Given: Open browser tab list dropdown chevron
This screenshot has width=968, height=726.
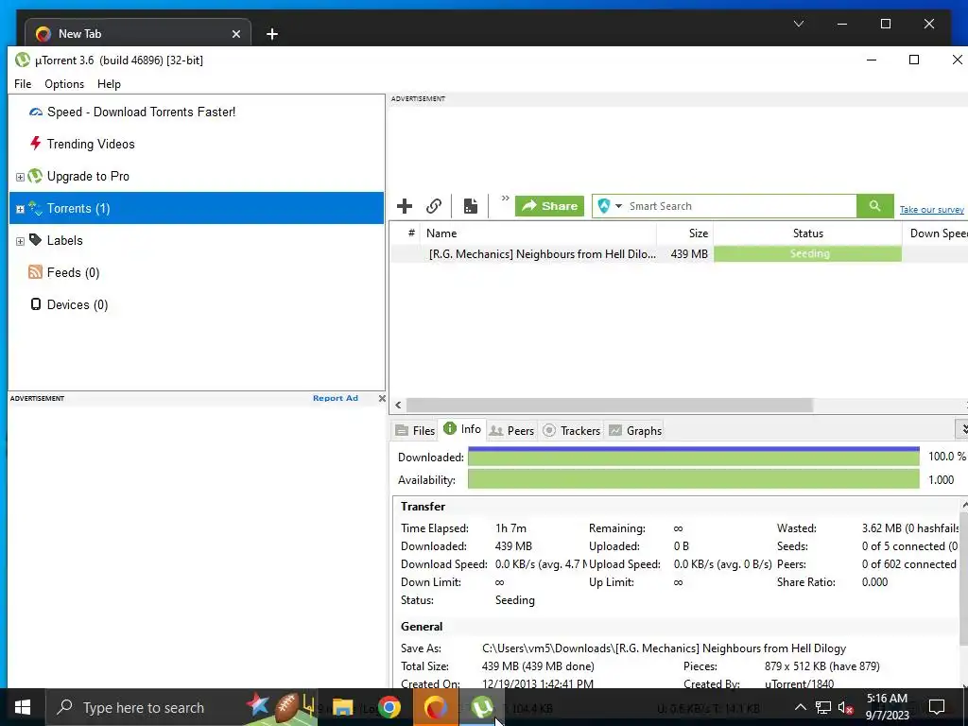Looking at the screenshot, I should pyautogui.click(x=798, y=24).
